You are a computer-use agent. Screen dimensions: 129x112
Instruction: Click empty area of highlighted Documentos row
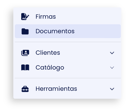point(97,31)
